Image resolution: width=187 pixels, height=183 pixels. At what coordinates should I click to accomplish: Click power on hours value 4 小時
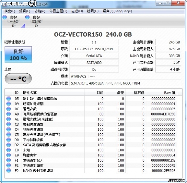coord(168,70)
